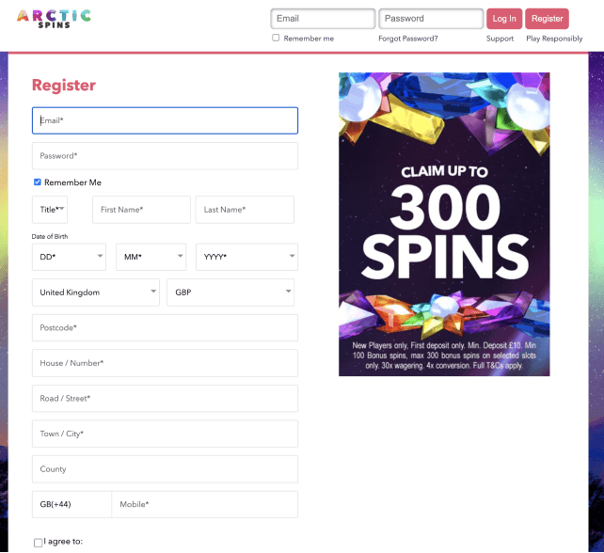This screenshot has width=604, height=553.
Task: Open the Forgot Password link
Action: pyautogui.click(x=408, y=39)
